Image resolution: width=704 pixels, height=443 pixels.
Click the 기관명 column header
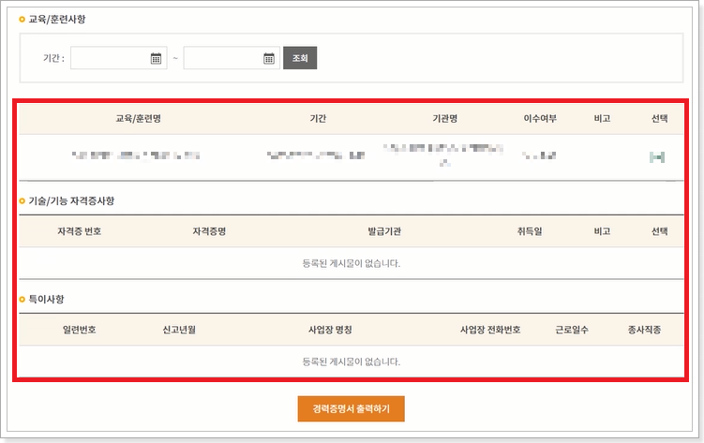coord(445,119)
